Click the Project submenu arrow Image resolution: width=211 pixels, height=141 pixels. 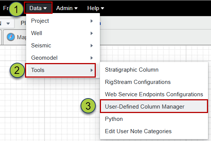click(x=92, y=21)
